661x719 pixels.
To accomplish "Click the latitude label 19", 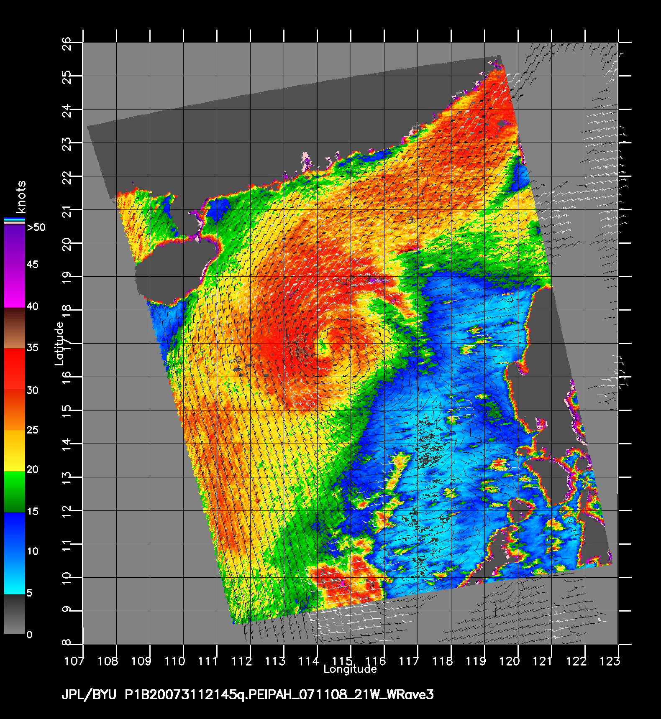I will click(67, 278).
